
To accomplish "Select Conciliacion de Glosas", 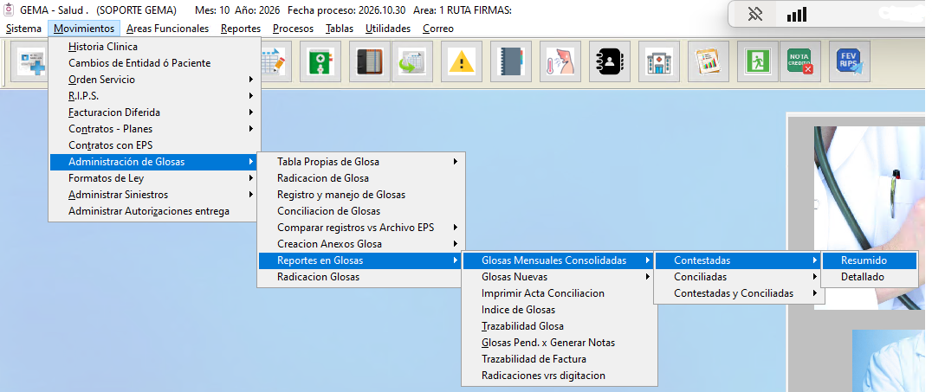I will (x=361, y=211).
